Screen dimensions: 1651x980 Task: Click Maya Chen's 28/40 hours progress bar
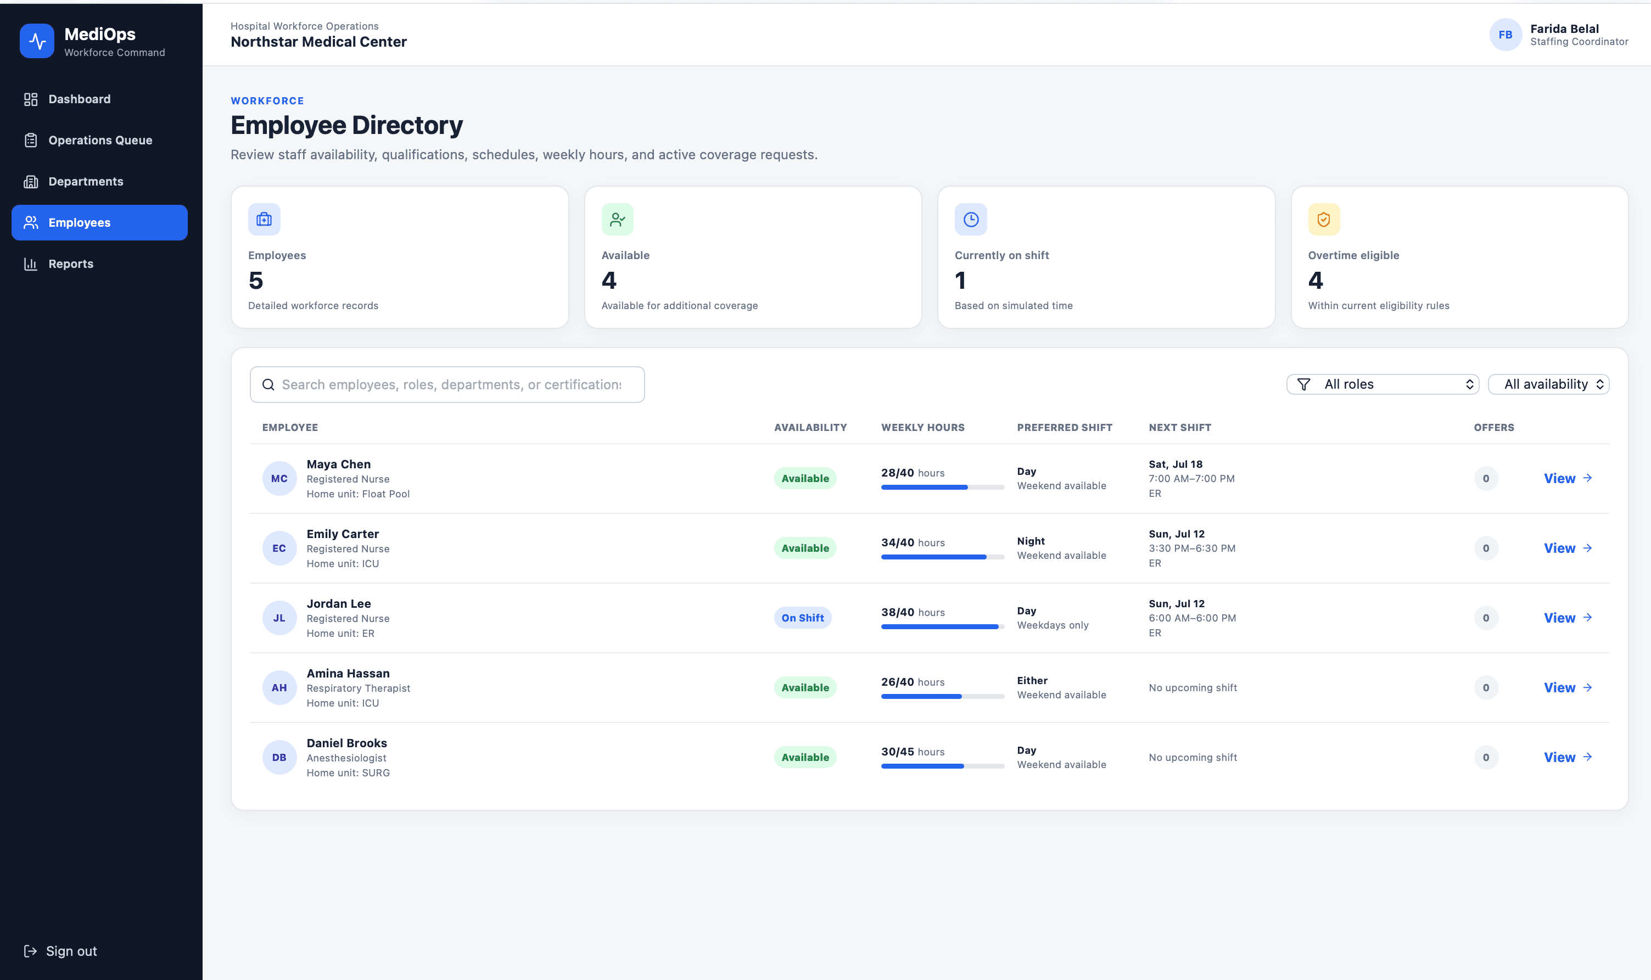coord(942,488)
